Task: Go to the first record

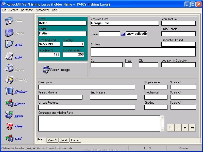Action: [171, 127]
